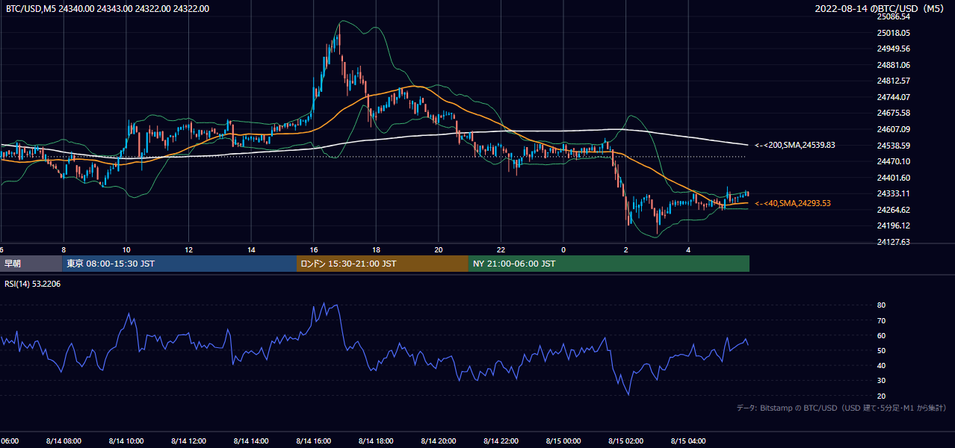Click price axis label 24675.58
955x448 pixels.
pyautogui.click(x=894, y=113)
